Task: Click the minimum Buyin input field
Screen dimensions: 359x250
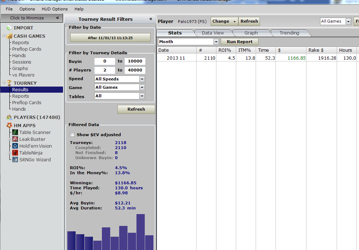Action: coord(105,61)
